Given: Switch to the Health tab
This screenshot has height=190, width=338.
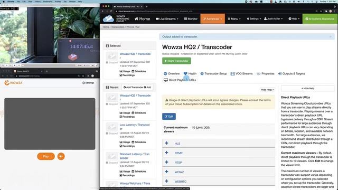Looking at the screenshot, I should coord(190,74).
